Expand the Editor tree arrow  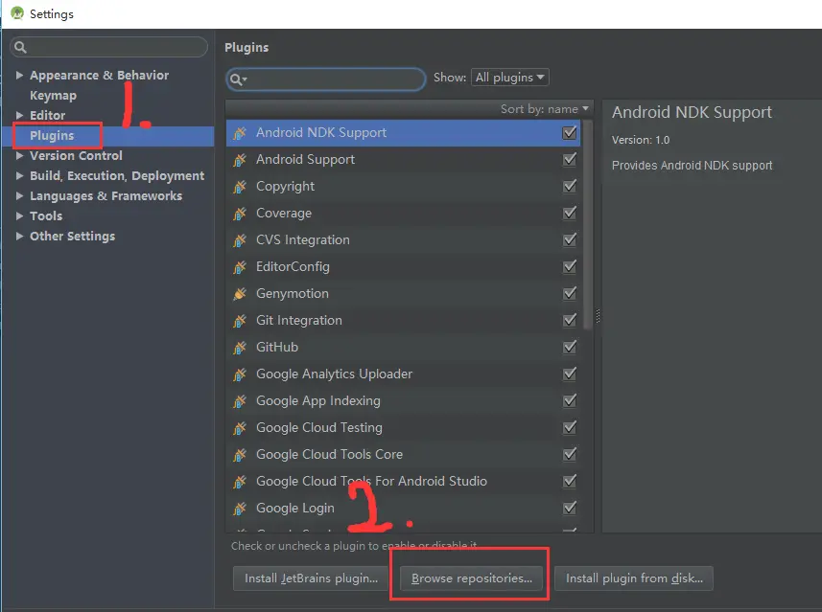tap(19, 115)
